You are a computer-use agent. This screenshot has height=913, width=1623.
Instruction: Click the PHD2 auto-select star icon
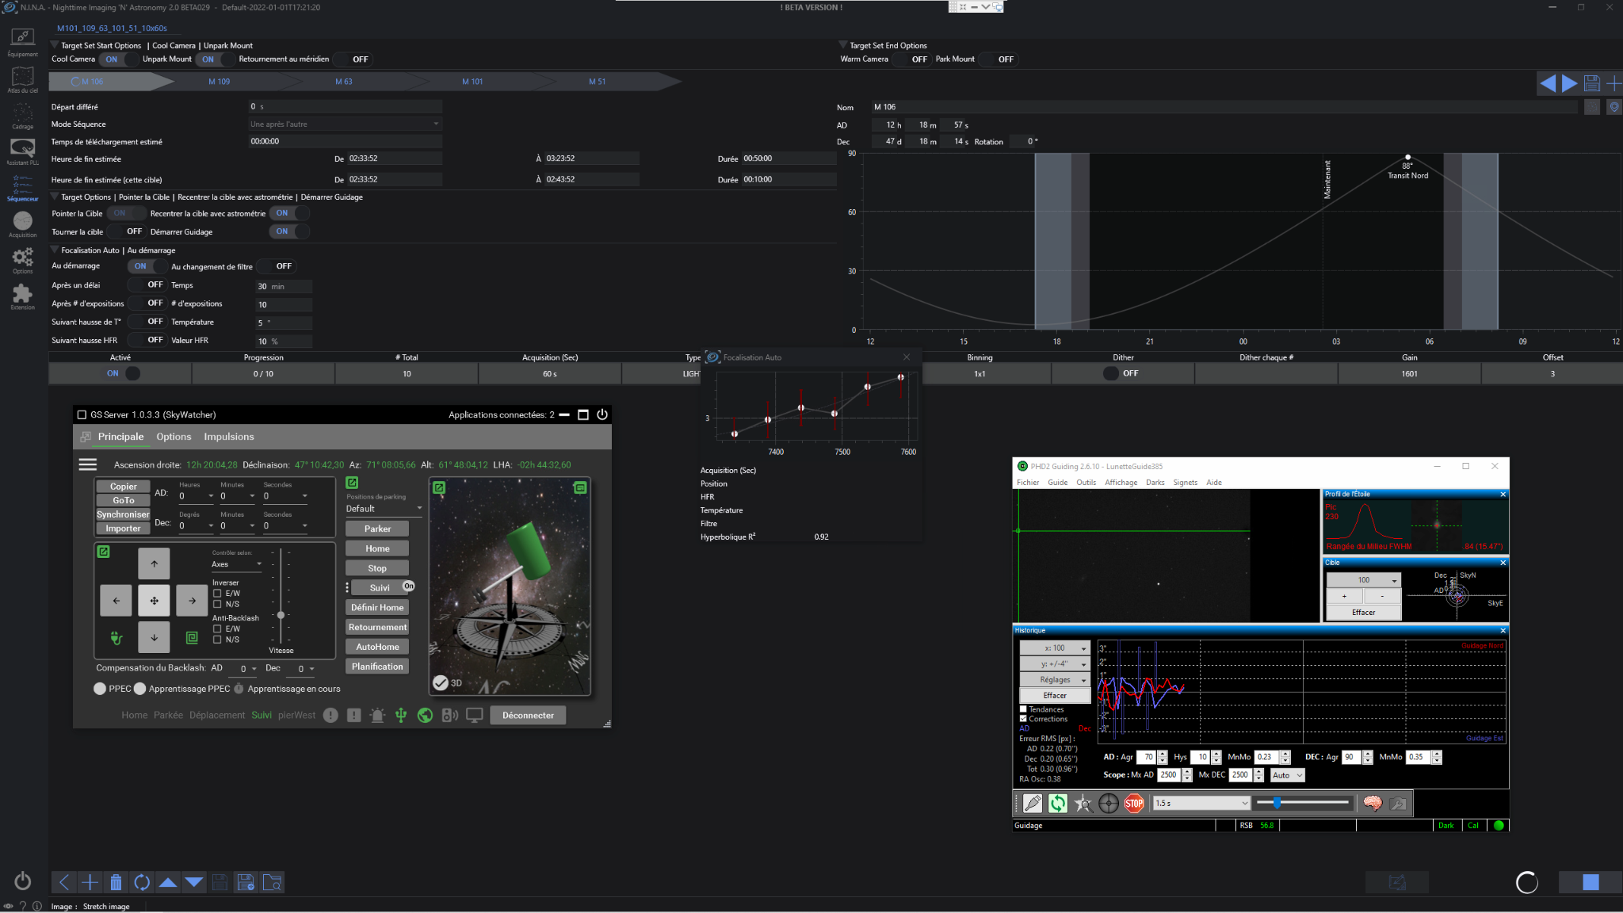[1083, 804]
